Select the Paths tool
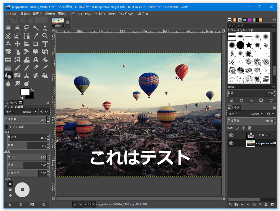 pyautogui.click(x=27, y=36)
